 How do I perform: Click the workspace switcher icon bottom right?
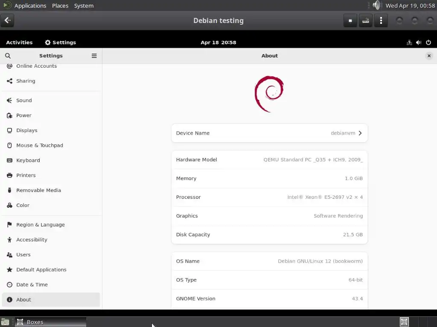click(404, 322)
